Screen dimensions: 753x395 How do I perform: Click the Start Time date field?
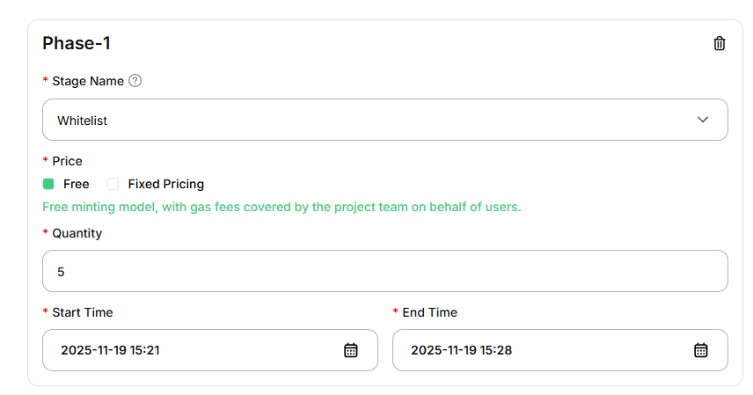[x=194, y=350]
